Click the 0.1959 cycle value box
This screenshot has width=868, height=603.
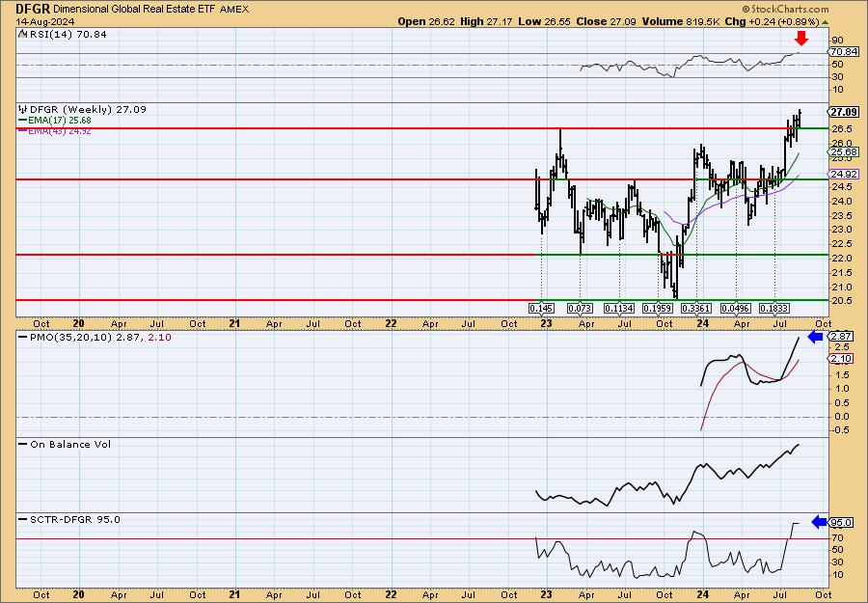(x=658, y=308)
